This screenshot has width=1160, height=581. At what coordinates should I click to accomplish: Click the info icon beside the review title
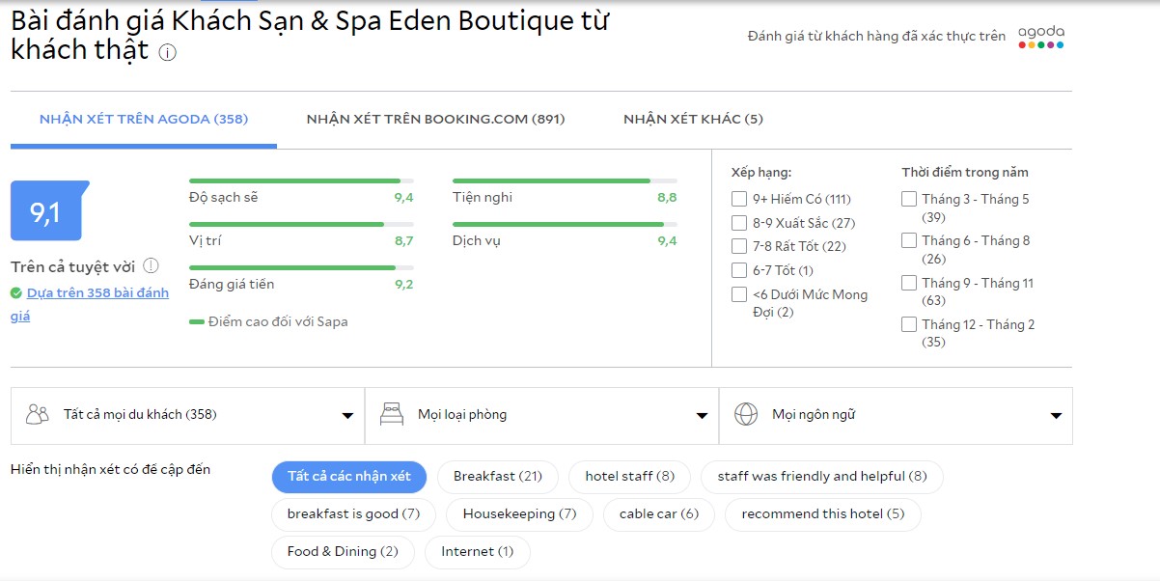click(167, 53)
